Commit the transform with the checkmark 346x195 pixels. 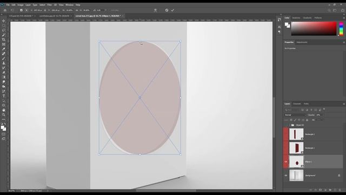coord(172,10)
